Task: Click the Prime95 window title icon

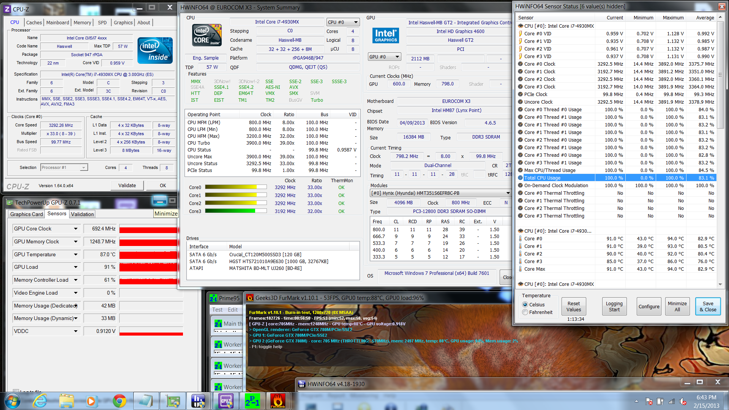Action: 213,298
